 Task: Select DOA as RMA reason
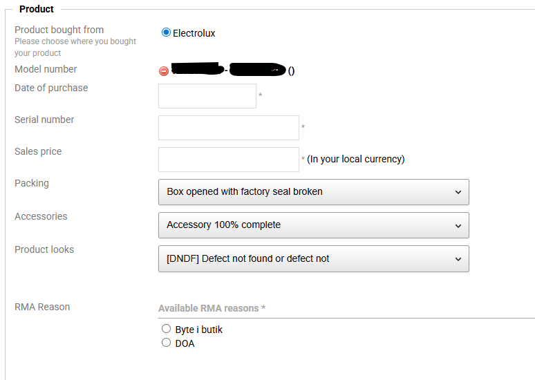[166, 343]
